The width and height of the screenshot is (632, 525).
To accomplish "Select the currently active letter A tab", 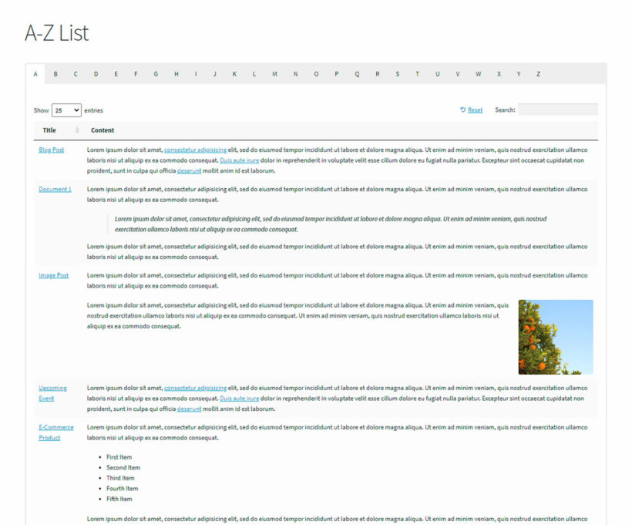I will pos(35,73).
